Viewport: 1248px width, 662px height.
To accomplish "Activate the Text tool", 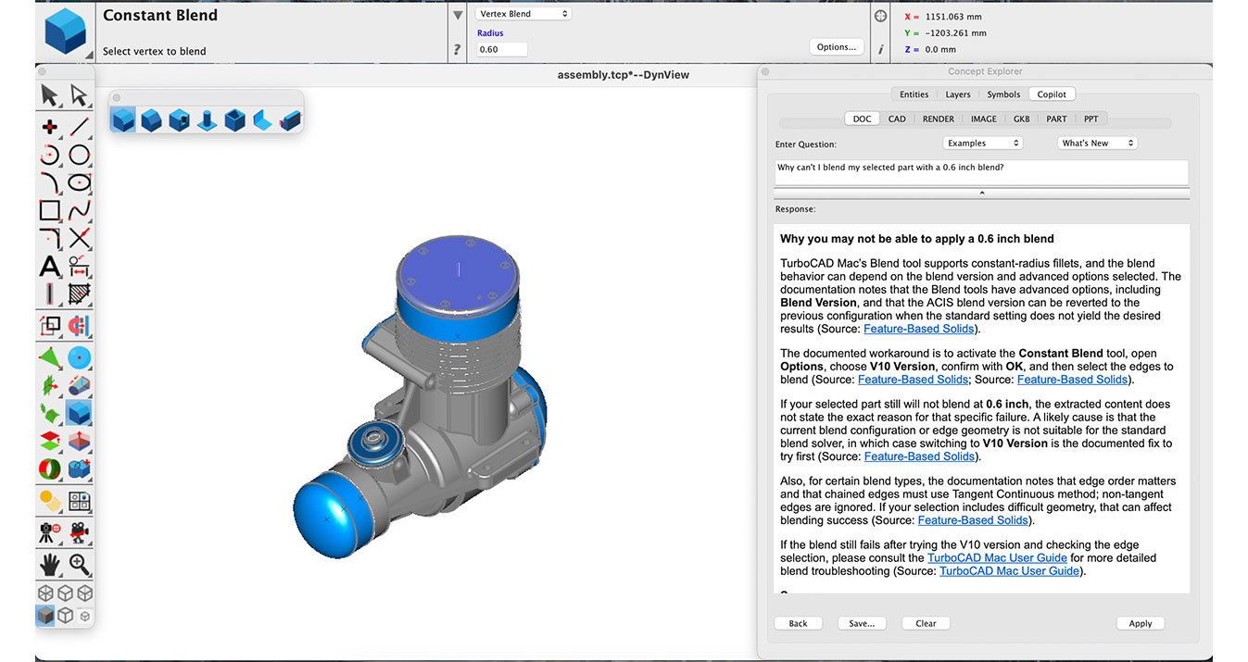I will click(50, 268).
